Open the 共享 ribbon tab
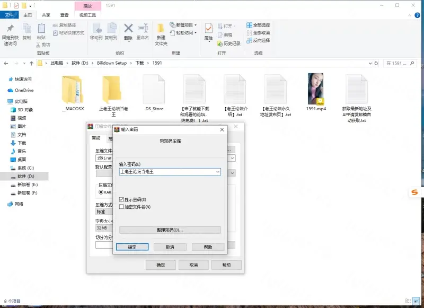This screenshot has width=424, height=308. tap(47, 15)
